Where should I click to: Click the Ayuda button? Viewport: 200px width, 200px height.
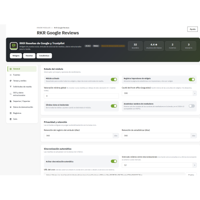click(x=192, y=29)
